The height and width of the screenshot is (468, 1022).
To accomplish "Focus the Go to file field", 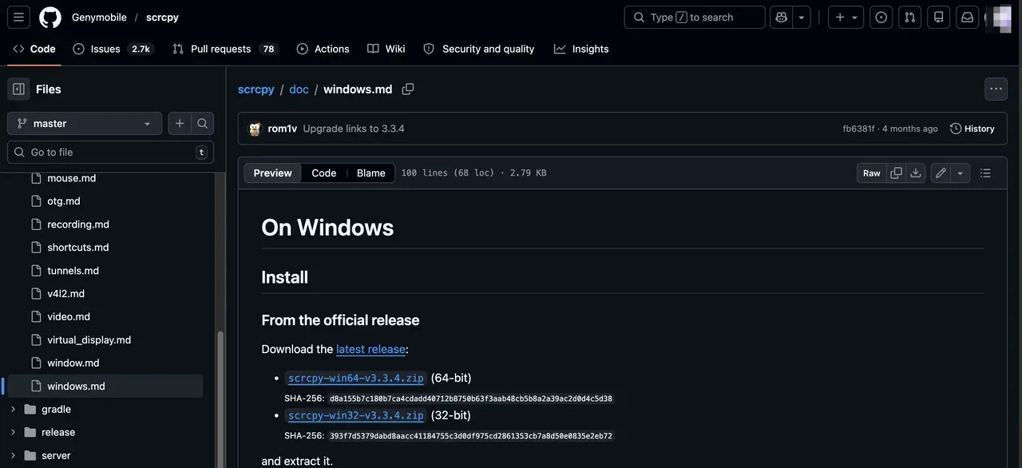I will tap(110, 152).
